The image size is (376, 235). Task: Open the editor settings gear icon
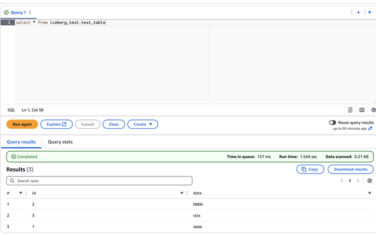click(x=373, y=110)
